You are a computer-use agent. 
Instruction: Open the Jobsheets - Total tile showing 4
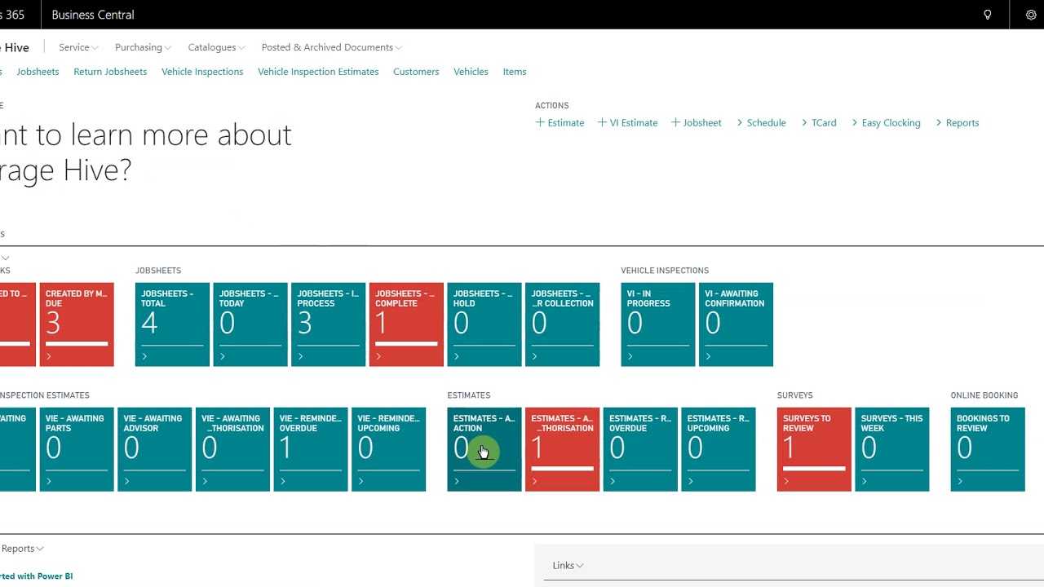[x=172, y=324]
